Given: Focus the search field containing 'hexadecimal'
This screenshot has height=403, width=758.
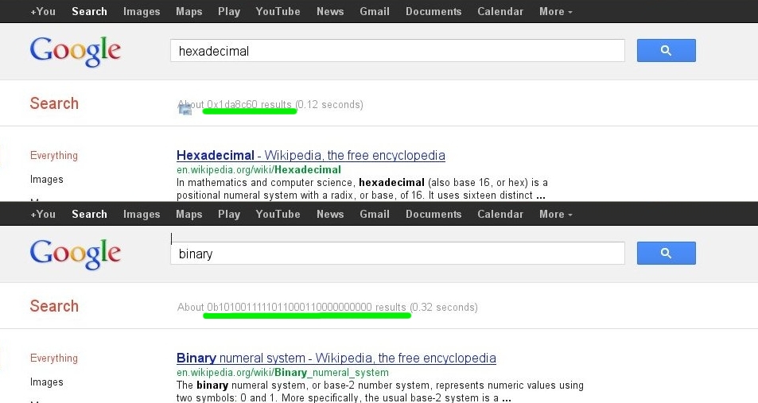Looking at the screenshot, I should [397, 51].
